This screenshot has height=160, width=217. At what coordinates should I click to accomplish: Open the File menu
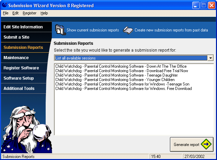pos(5,13)
